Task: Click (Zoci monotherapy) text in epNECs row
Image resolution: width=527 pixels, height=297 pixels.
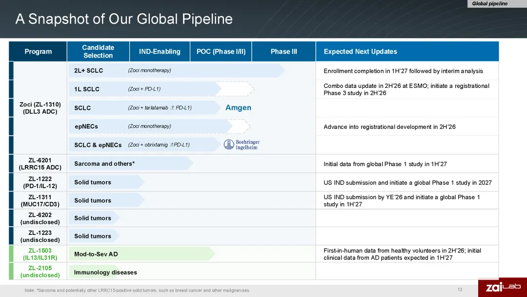Action: [150, 126]
